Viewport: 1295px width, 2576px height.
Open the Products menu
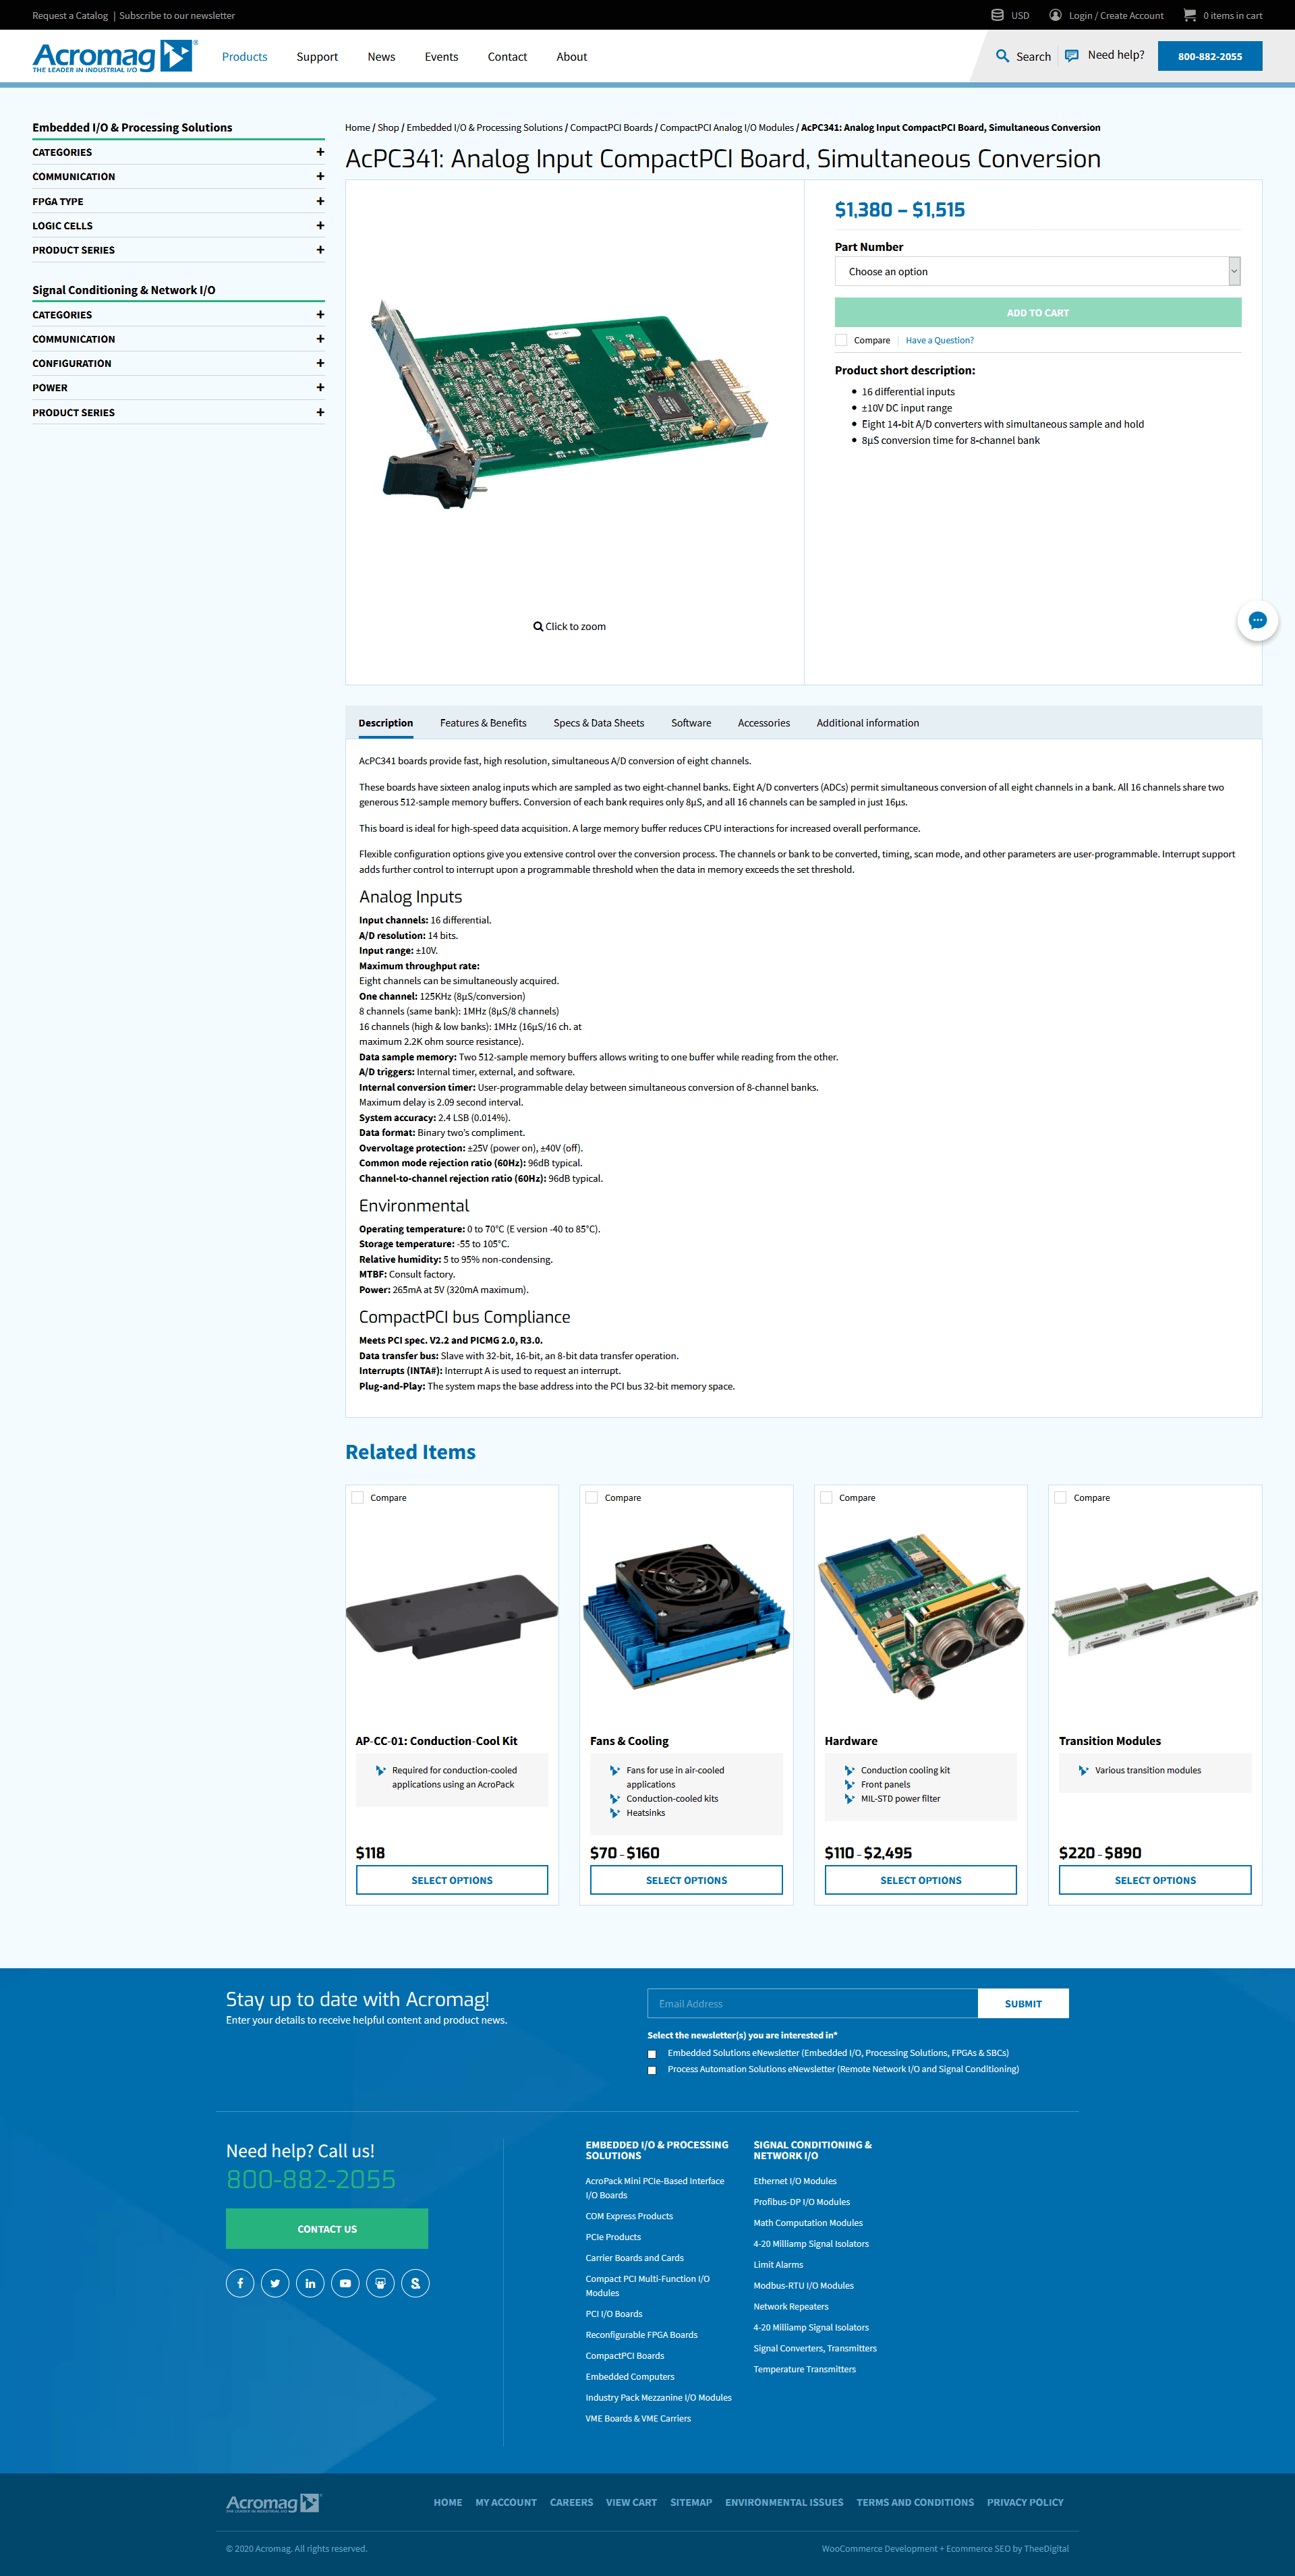pos(244,57)
